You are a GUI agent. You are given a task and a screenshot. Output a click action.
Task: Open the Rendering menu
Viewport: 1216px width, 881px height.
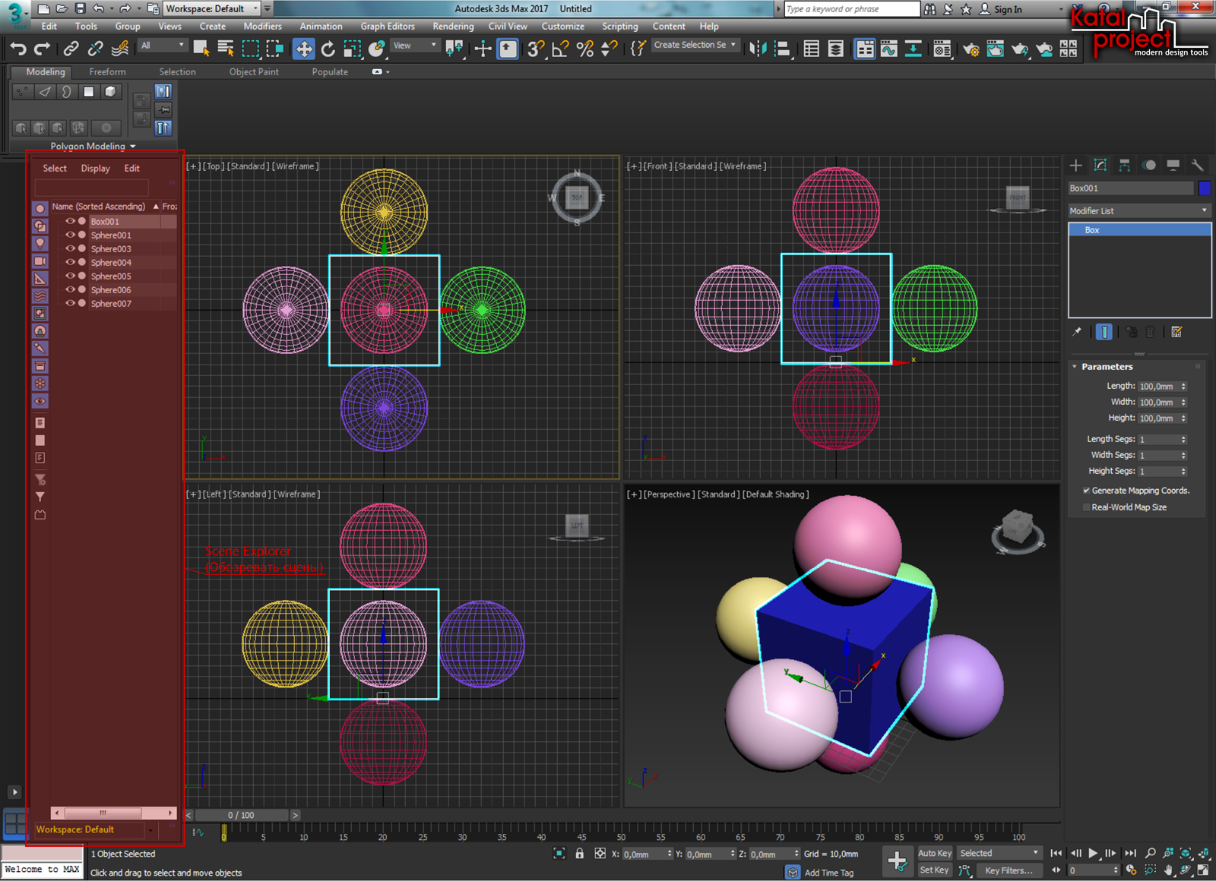click(x=453, y=27)
